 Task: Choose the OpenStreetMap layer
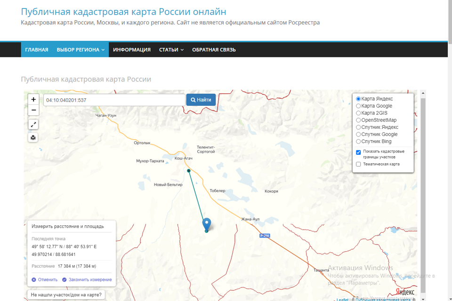(x=359, y=120)
